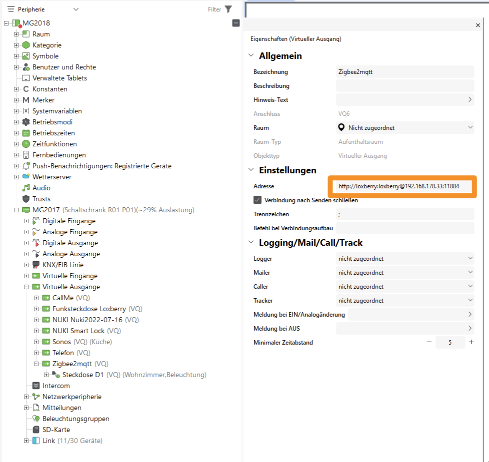Click the hamburger menu icon beside Peripherie
The width and height of the screenshot is (489, 462).
click(11, 9)
